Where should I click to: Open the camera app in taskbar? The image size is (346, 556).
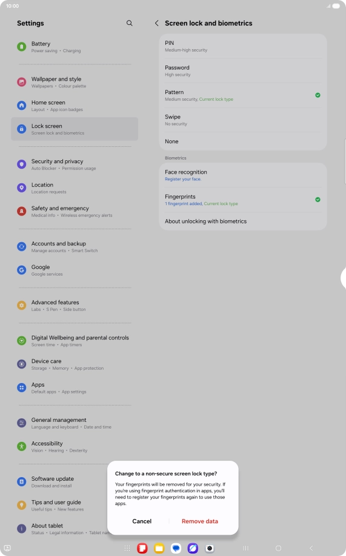tap(210, 548)
